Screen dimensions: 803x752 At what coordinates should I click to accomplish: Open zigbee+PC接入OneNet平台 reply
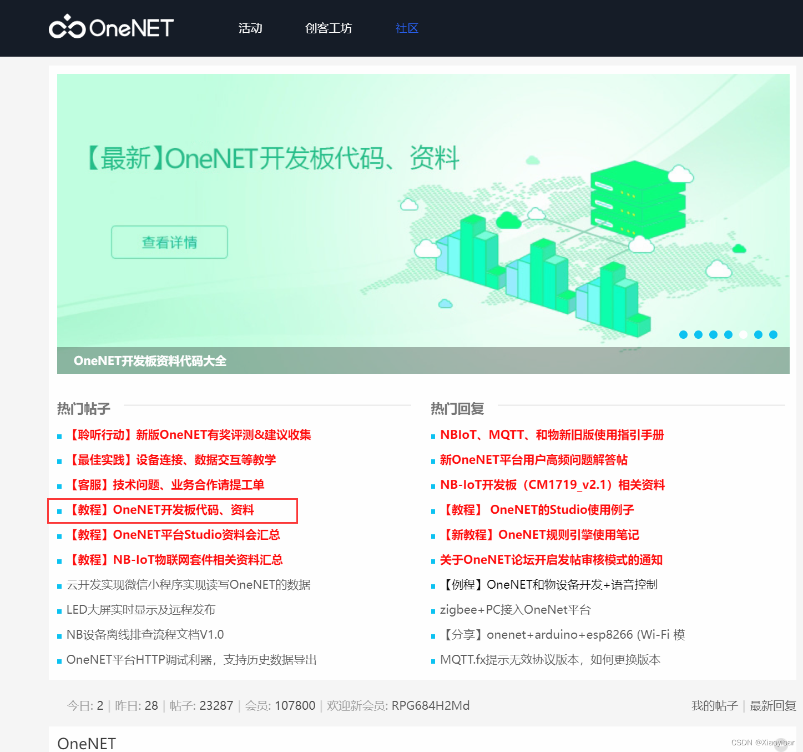click(x=516, y=610)
